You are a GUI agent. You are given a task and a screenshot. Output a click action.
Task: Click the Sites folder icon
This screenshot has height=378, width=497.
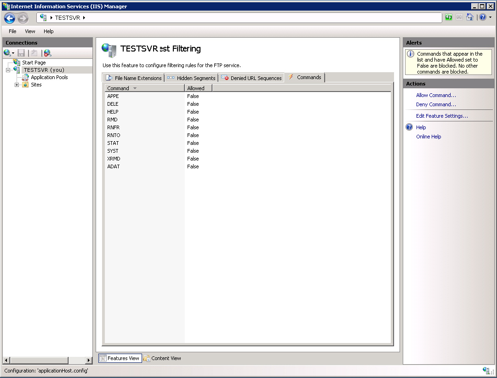click(25, 84)
